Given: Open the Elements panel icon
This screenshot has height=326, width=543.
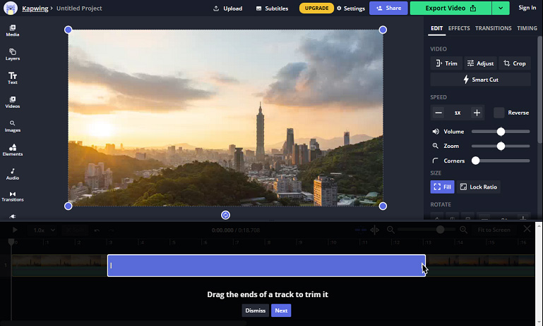Looking at the screenshot, I should pyautogui.click(x=13, y=150).
